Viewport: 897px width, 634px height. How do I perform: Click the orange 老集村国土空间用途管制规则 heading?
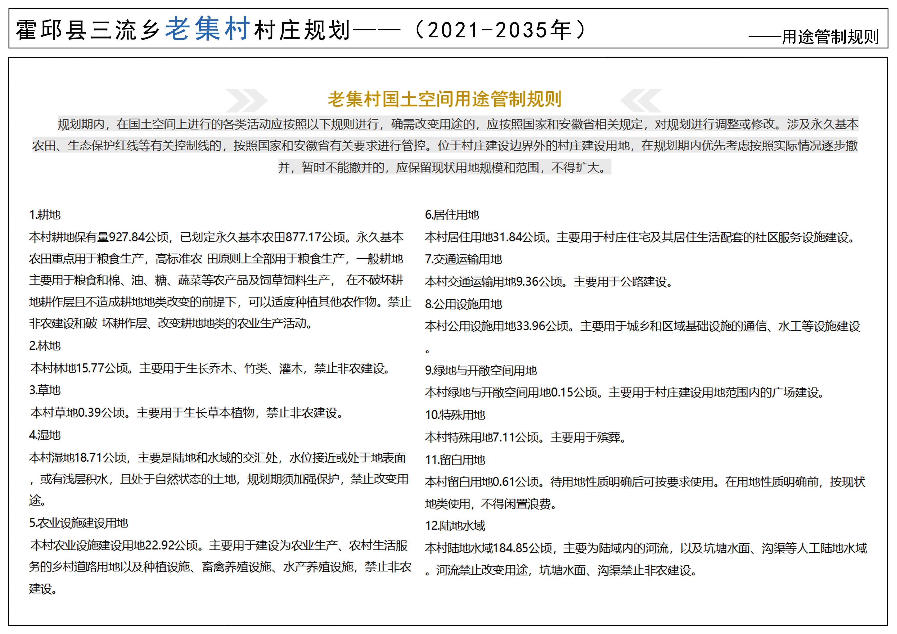(444, 99)
